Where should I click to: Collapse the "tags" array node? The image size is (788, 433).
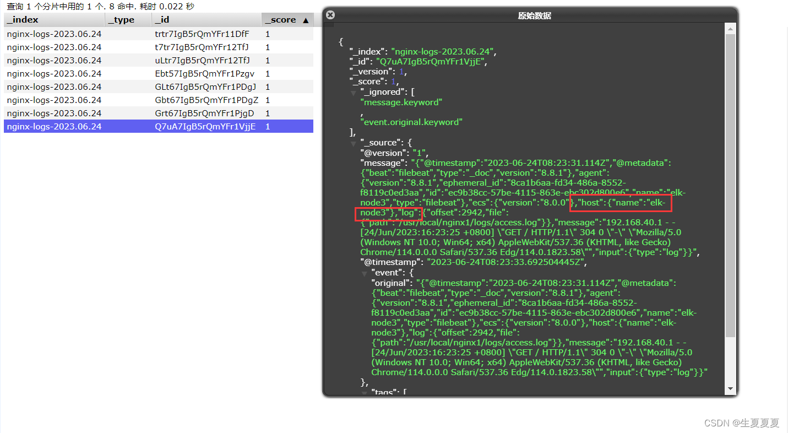(x=365, y=393)
